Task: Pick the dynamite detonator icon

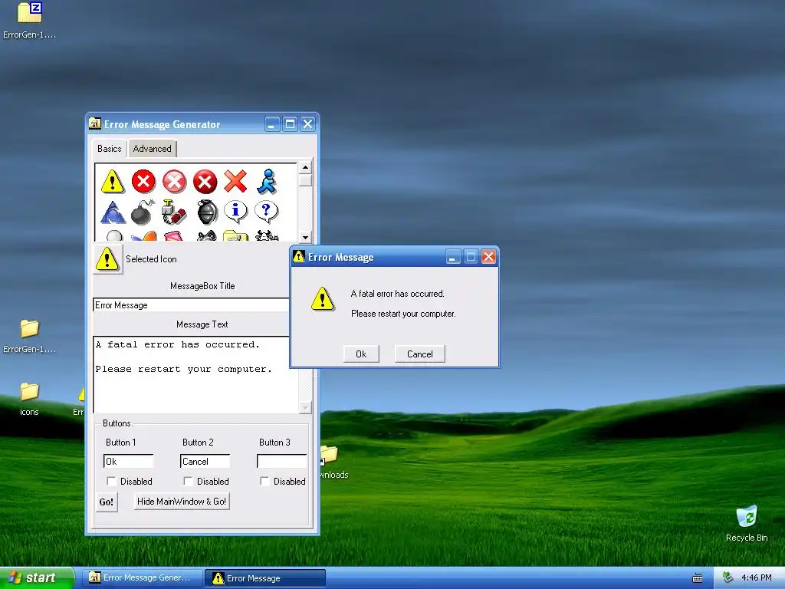Action: pos(174,212)
